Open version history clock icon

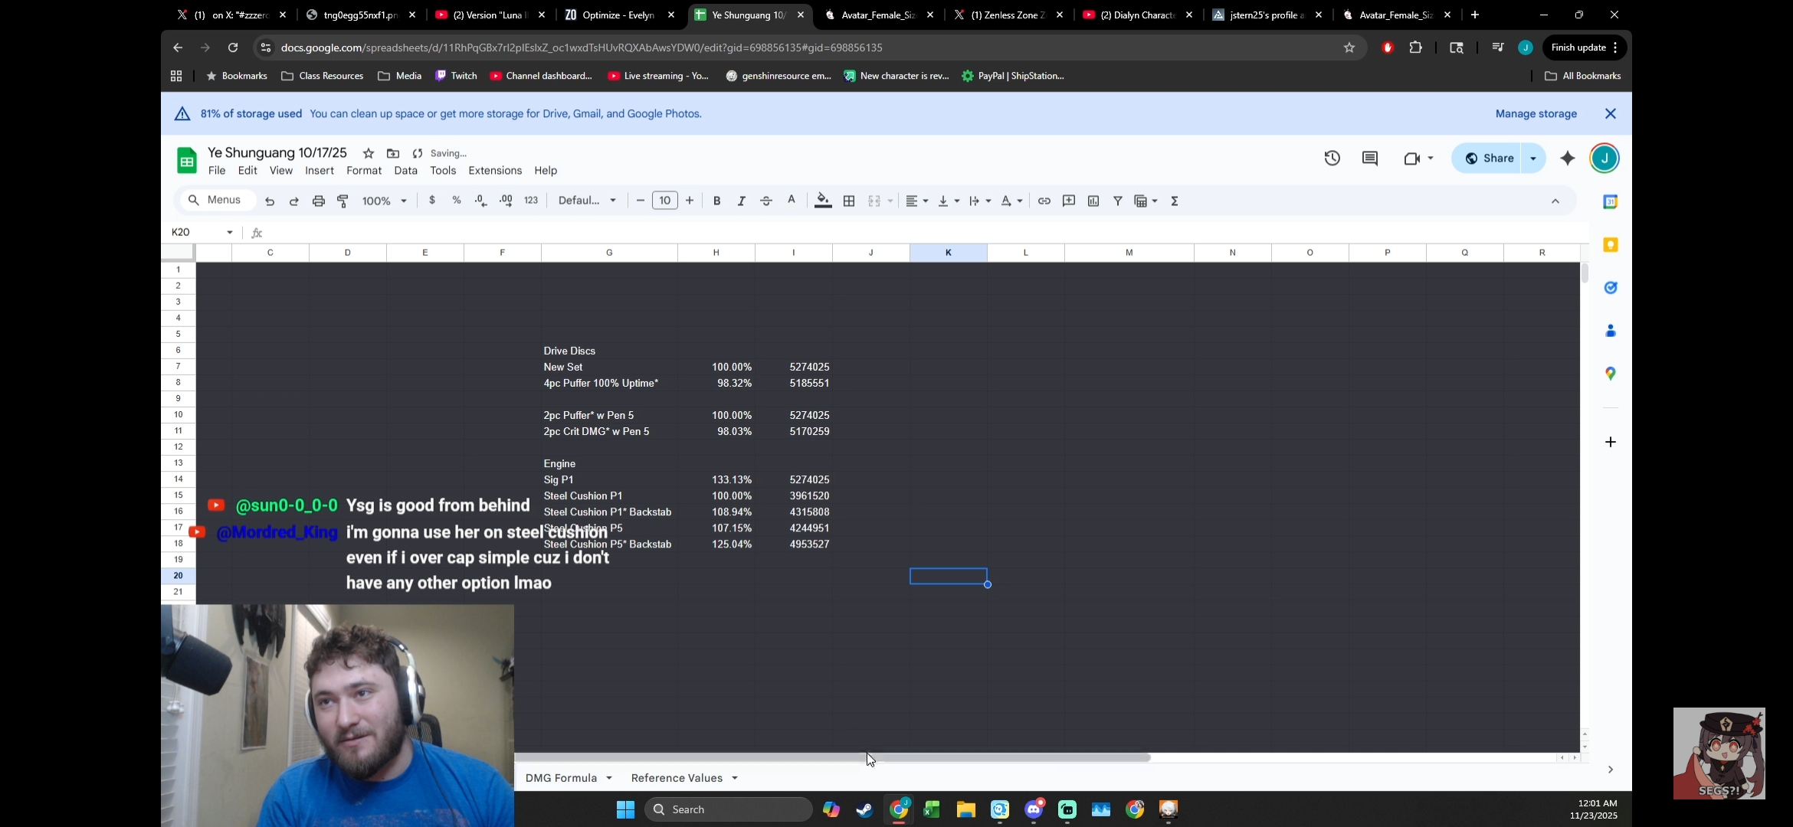[1332, 159]
